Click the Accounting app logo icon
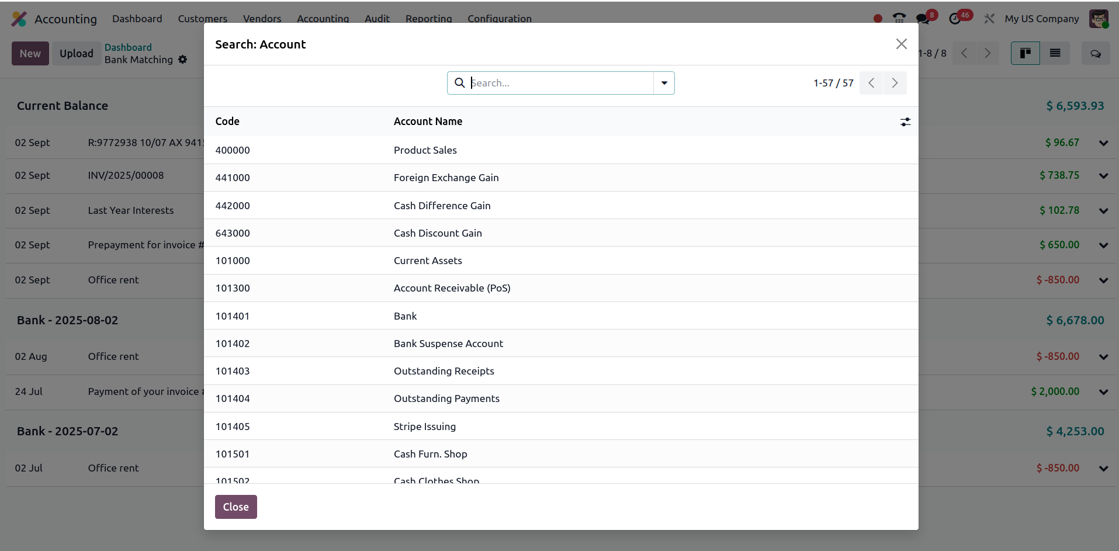The image size is (1119, 551). click(x=19, y=19)
